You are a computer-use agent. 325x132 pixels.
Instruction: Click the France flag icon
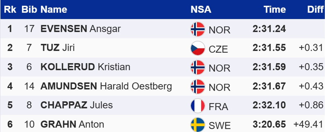coord(198,106)
